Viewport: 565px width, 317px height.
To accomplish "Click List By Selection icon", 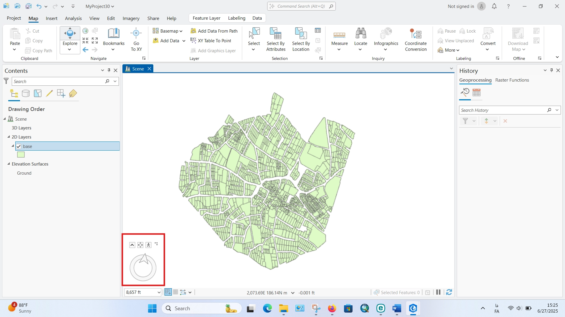I will point(38,94).
